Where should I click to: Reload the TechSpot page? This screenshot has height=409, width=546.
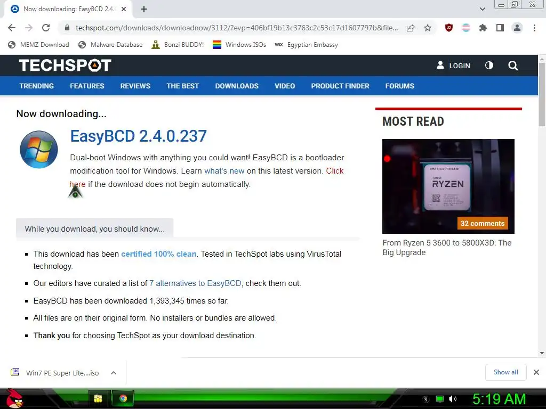[46, 28]
